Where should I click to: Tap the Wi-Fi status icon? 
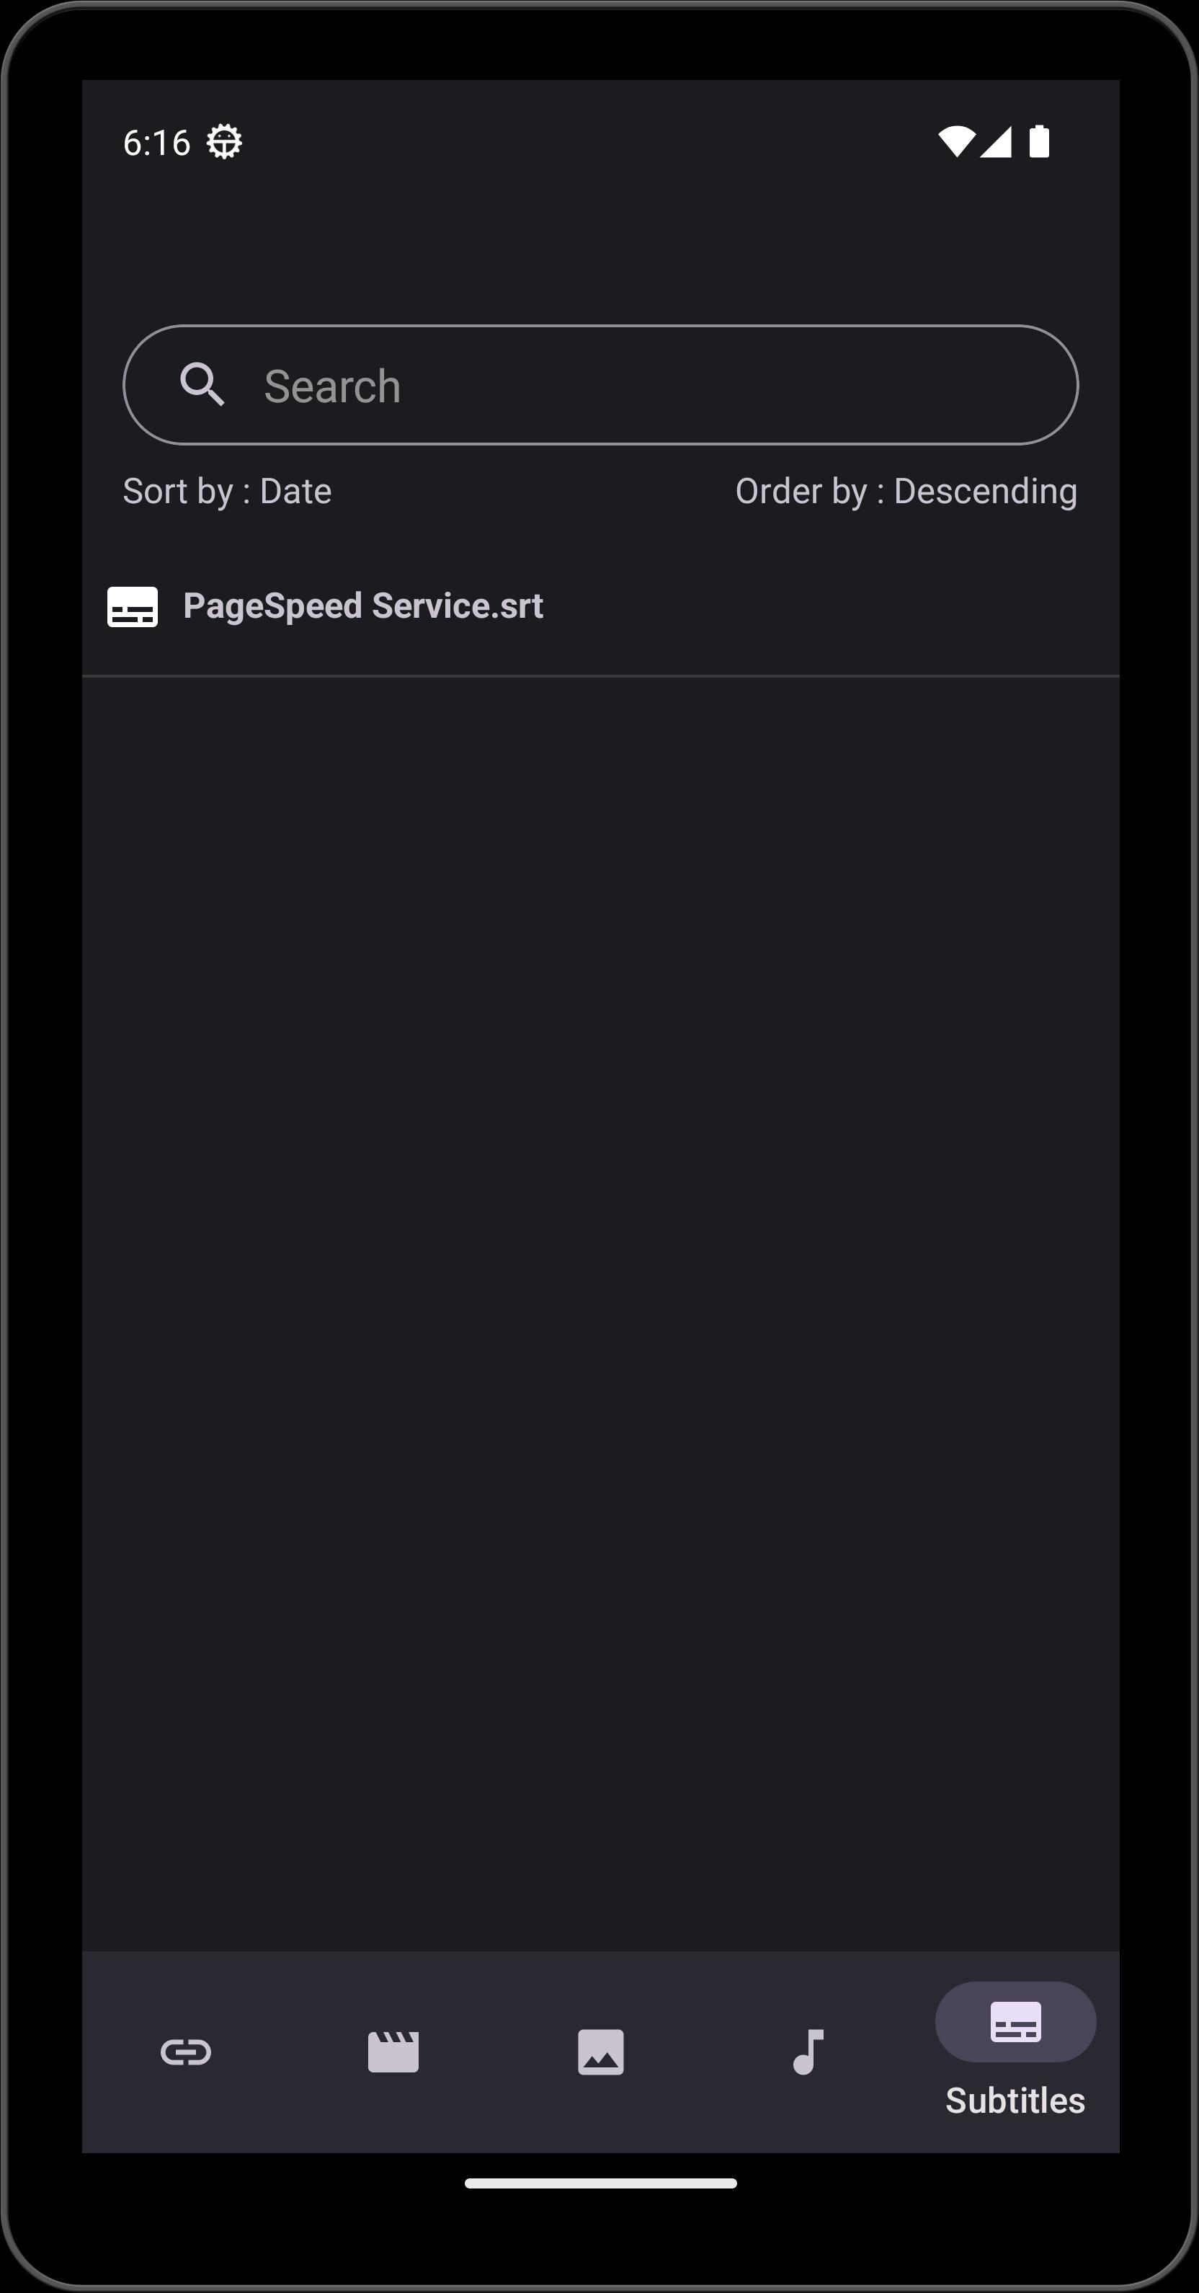(x=956, y=141)
